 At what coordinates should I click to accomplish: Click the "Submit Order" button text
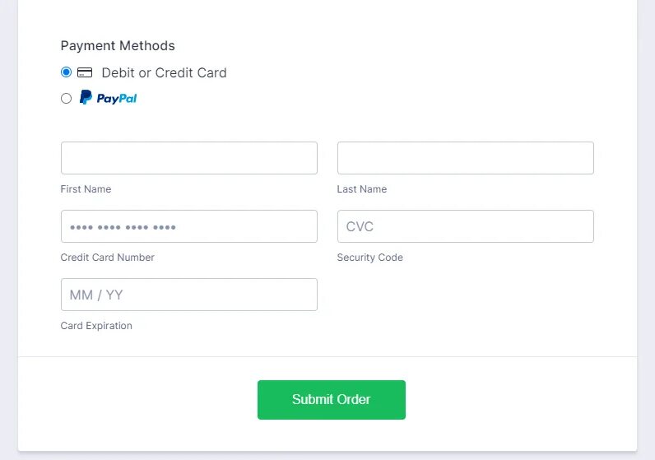point(331,400)
